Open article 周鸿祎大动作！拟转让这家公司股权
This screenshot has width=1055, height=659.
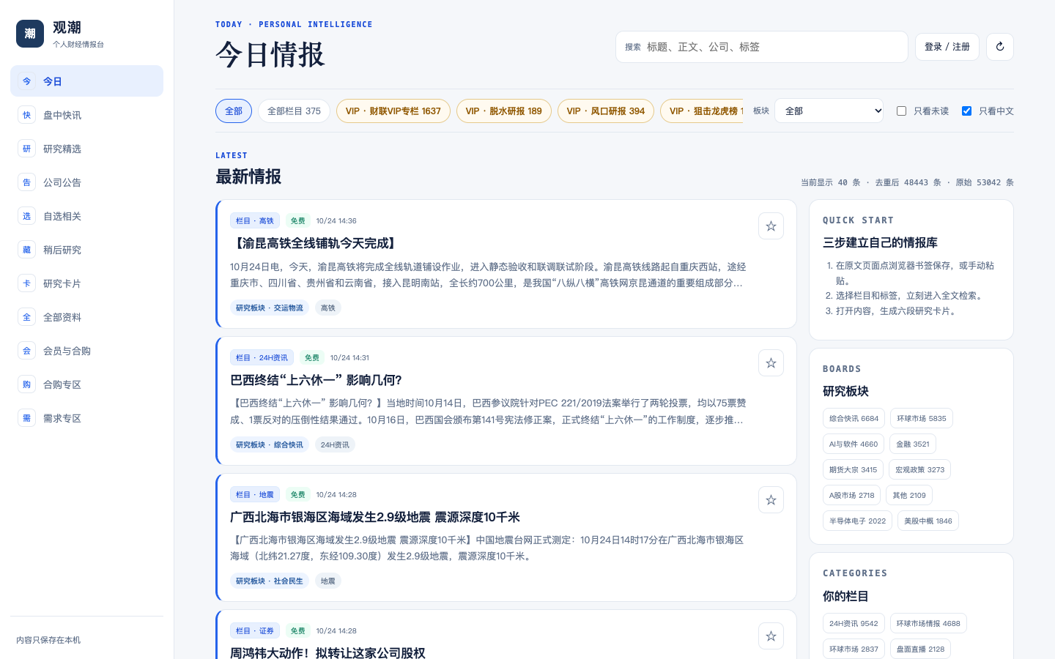[327, 652]
